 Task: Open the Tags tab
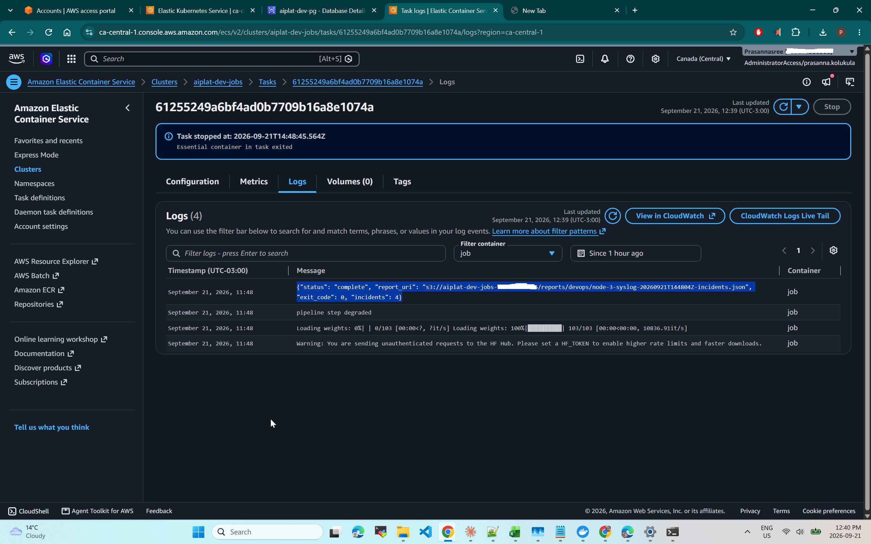pyautogui.click(x=402, y=182)
